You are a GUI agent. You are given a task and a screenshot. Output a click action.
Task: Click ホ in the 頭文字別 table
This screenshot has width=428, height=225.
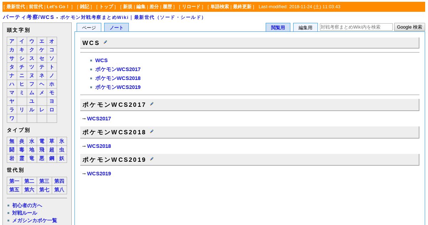52,84
